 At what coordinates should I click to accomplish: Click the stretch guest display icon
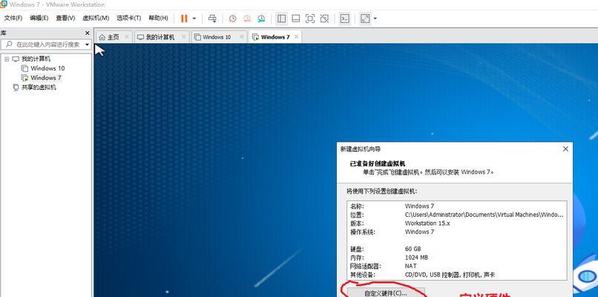(365, 19)
